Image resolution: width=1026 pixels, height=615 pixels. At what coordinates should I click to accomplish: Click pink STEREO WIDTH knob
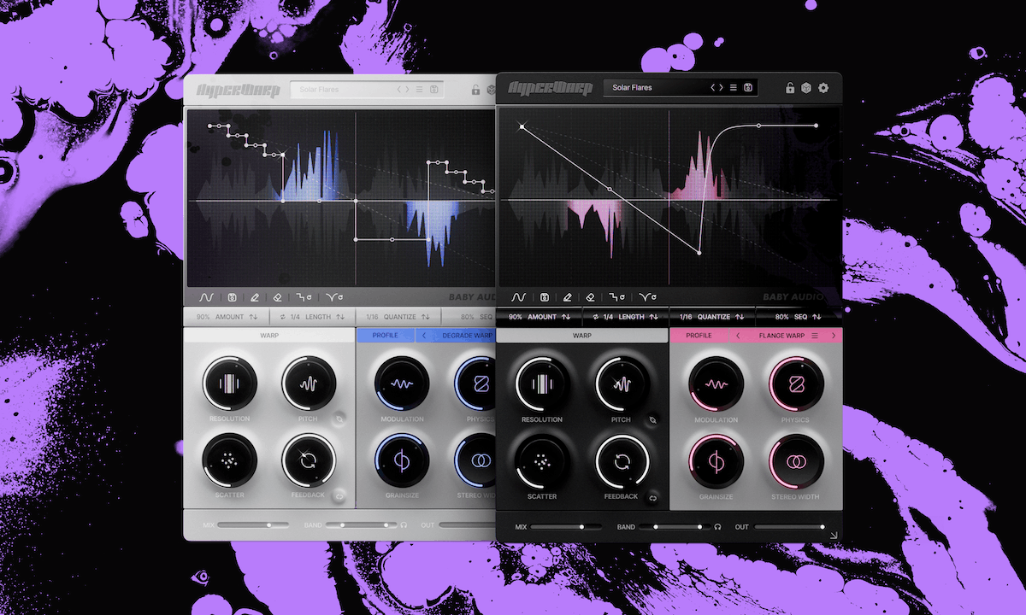(796, 462)
